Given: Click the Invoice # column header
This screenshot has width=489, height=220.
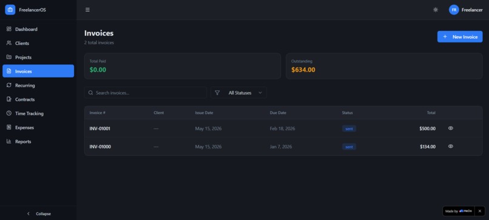Looking at the screenshot, I should 97,113.
